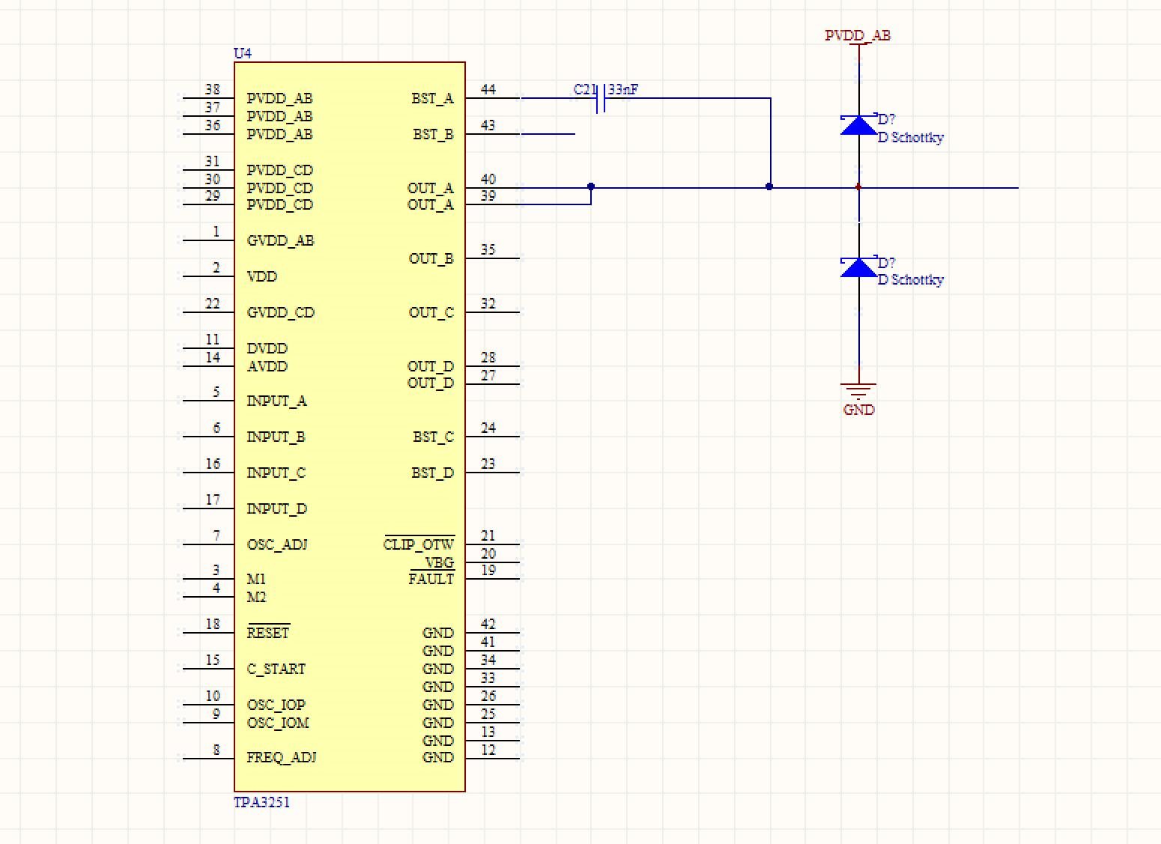Select the AVDD pin name
Image resolution: width=1161 pixels, height=844 pixels.
(267, 366)
